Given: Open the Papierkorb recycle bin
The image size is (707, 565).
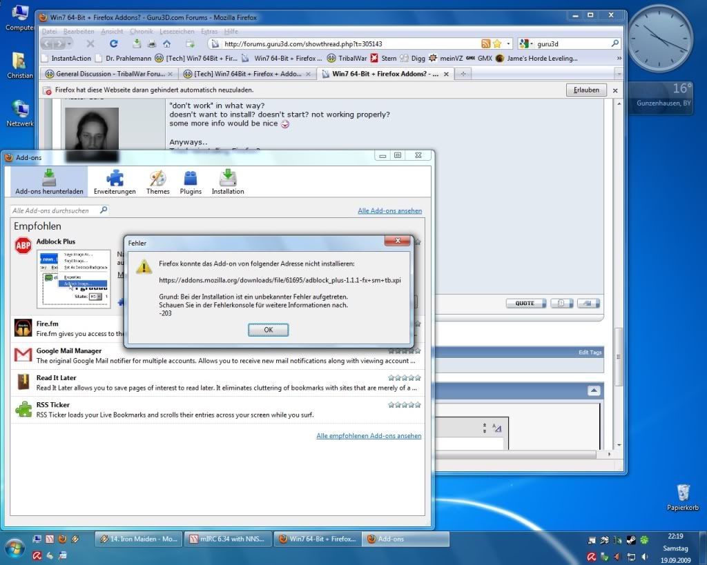Looking at the screenshot, I should tap(683, 497).
